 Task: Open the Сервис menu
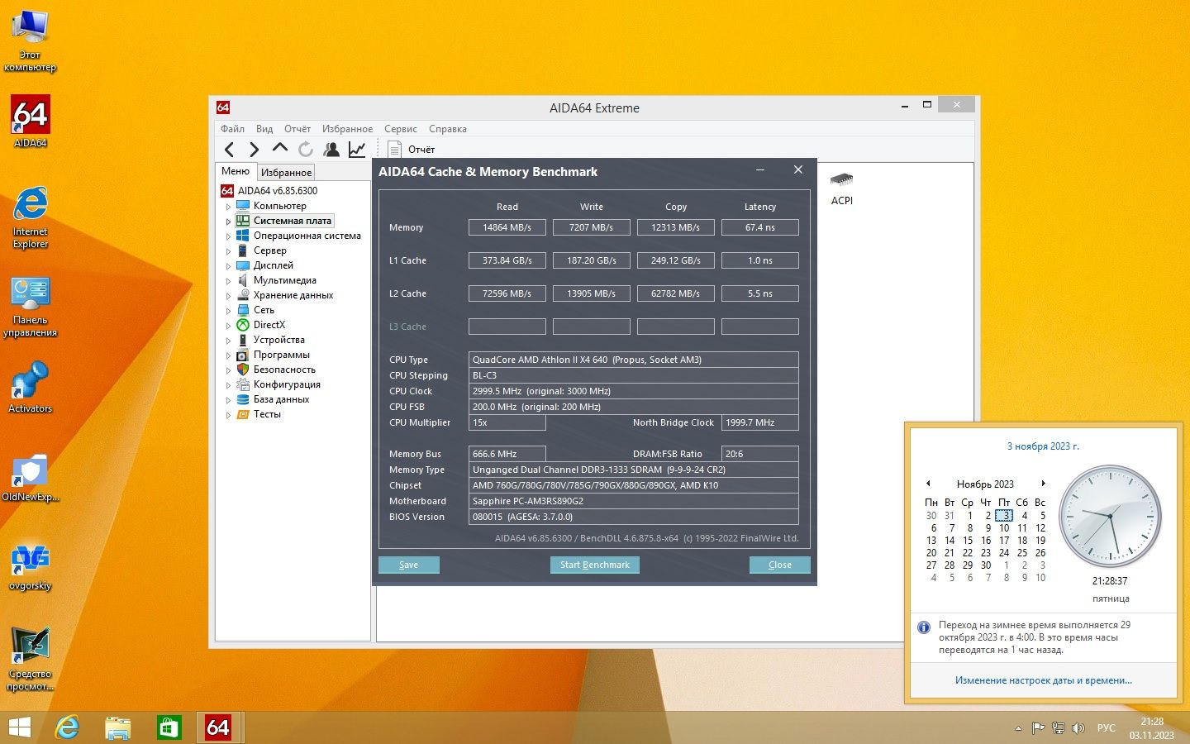click(400, 129)
